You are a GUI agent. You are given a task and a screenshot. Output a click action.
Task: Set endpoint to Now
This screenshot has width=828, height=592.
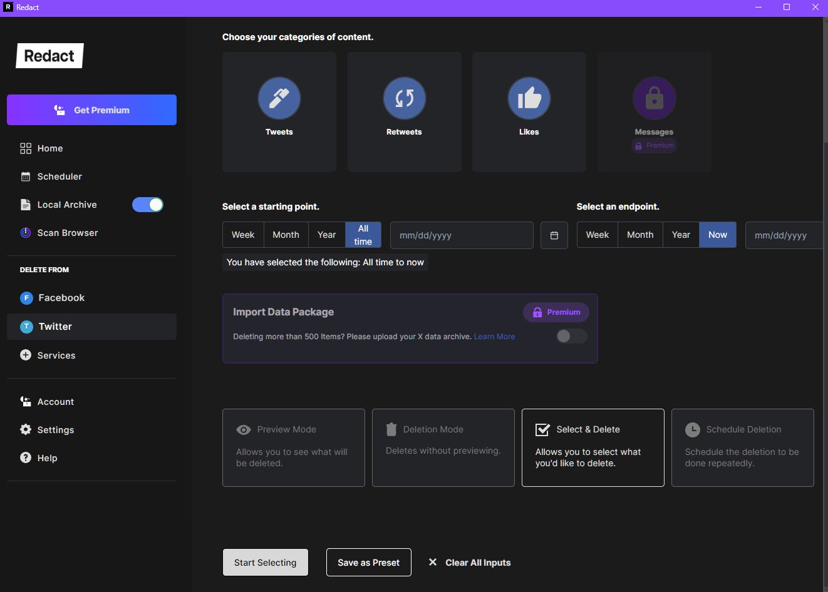coord(718,235)
